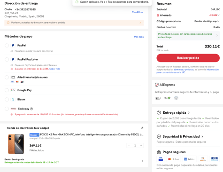Image resolution: width=223 pixels, height=172 pixels.
Task: Click the AliExpress shield logo icon
Action: pos(157,85)
